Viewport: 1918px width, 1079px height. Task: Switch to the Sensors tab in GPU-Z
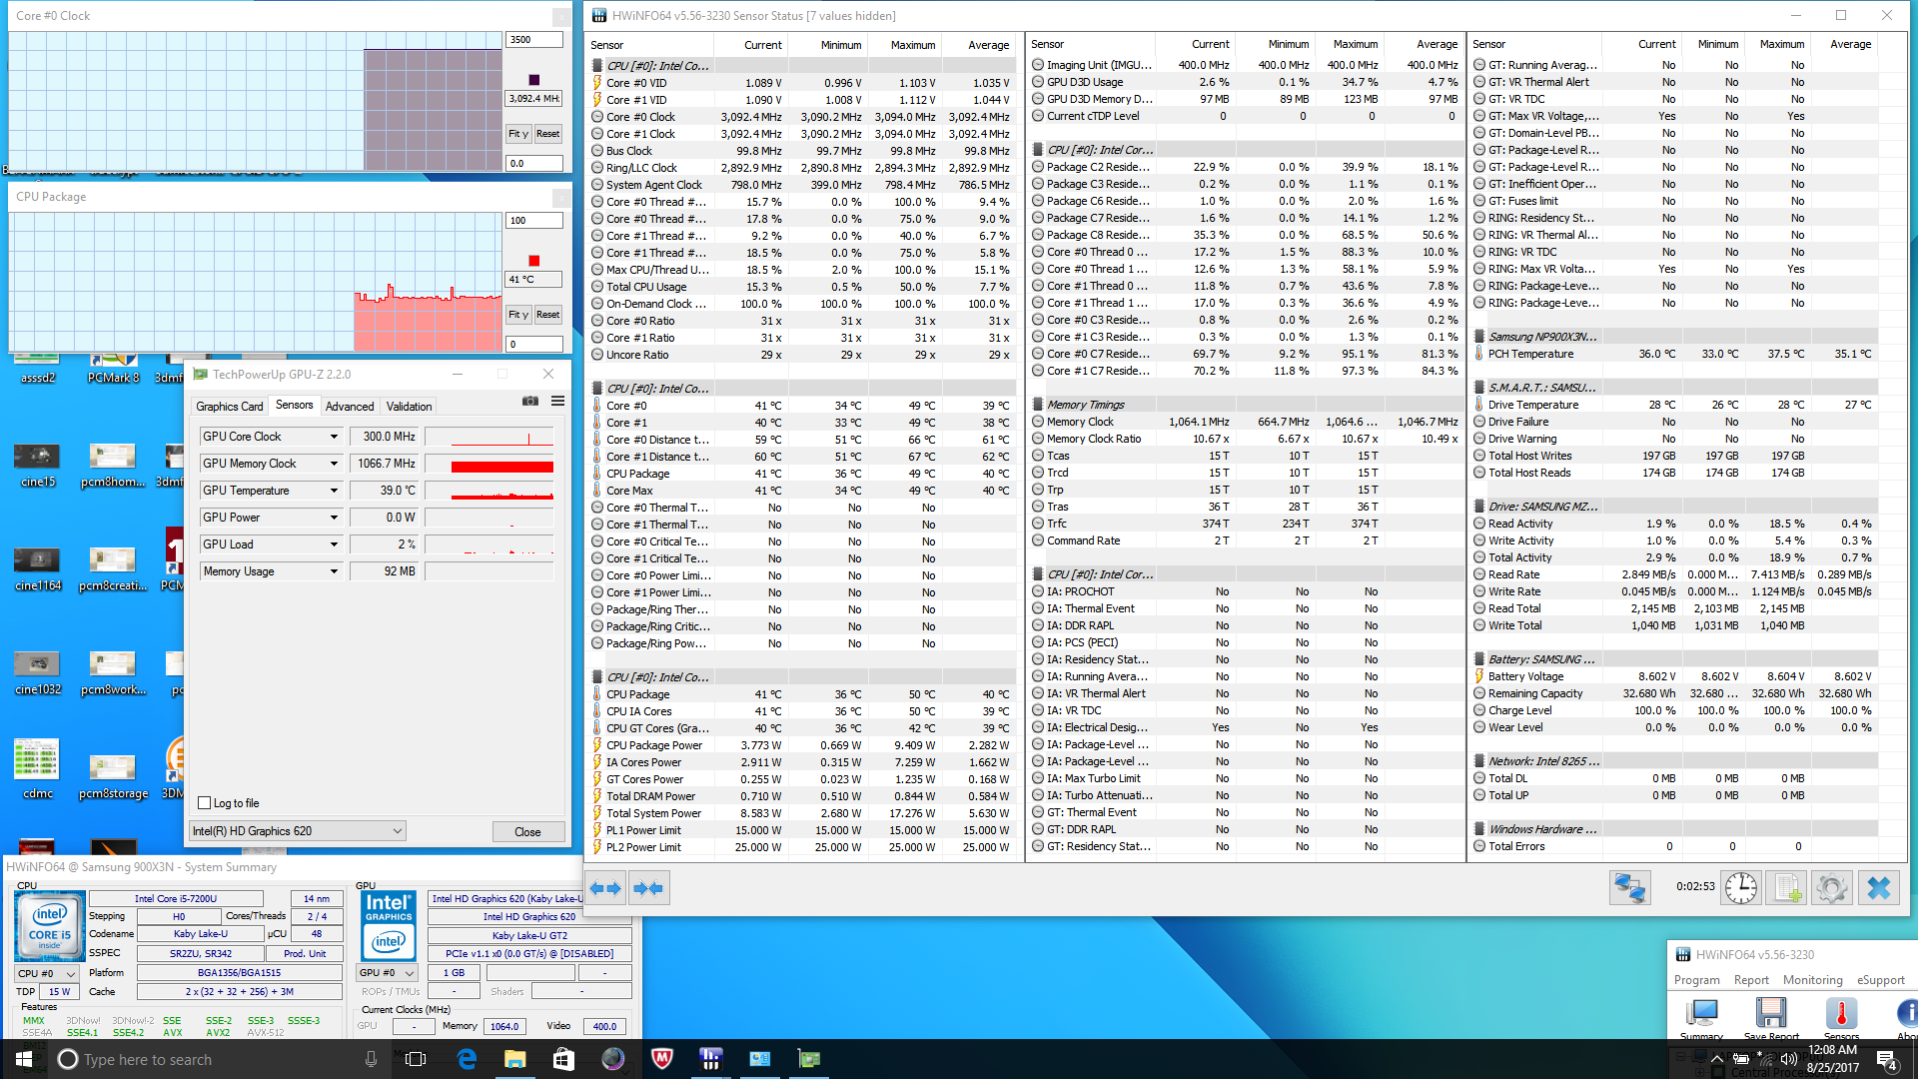coord(295,405)
